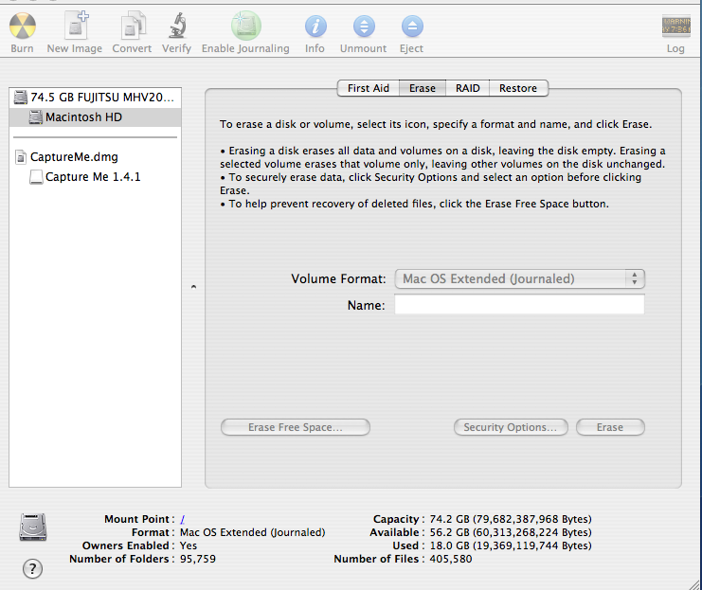702x590 pixels.
Task: Select the 74.5 GB FUJITSU disk
Action: click(95, 98)
